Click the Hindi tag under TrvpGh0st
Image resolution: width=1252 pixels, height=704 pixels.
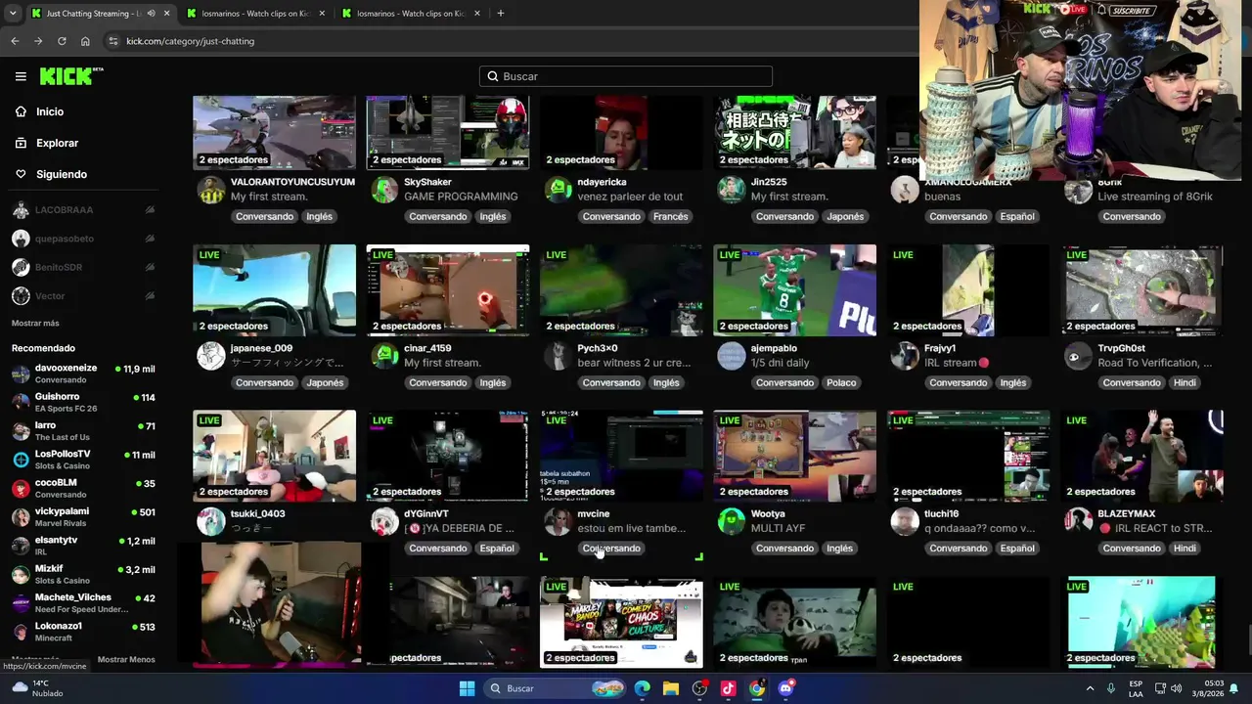pyautogui.click(x=1185, y=383)
